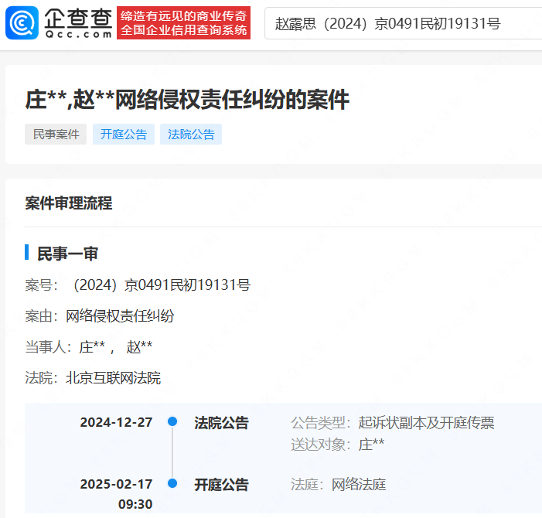Open the 开庭公告 tag under title
Image resolution: width=542 pixels, height=518 pixels.
(x=124, y=134)
